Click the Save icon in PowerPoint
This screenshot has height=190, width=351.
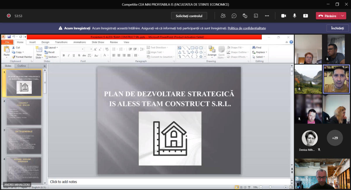(x=9, y=37)
